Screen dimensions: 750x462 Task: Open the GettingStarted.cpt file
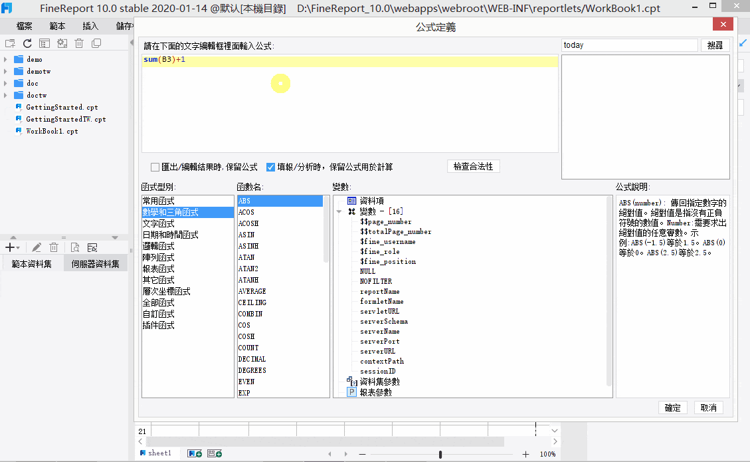62,107
